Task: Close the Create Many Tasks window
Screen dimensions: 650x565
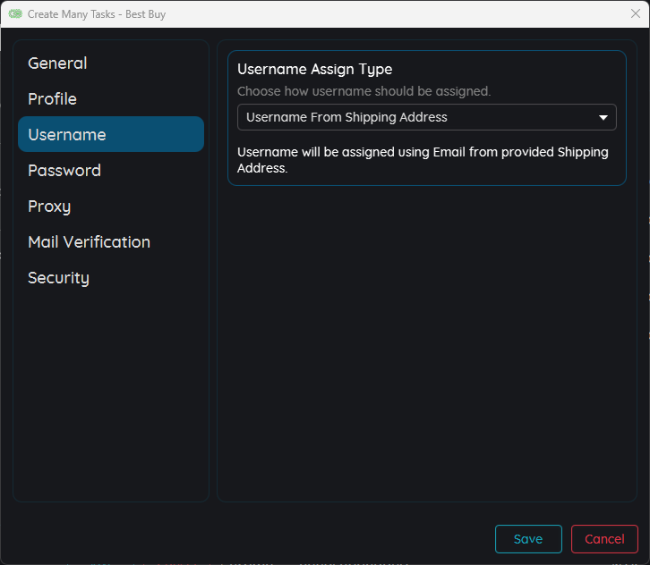Action: (635, 13)
